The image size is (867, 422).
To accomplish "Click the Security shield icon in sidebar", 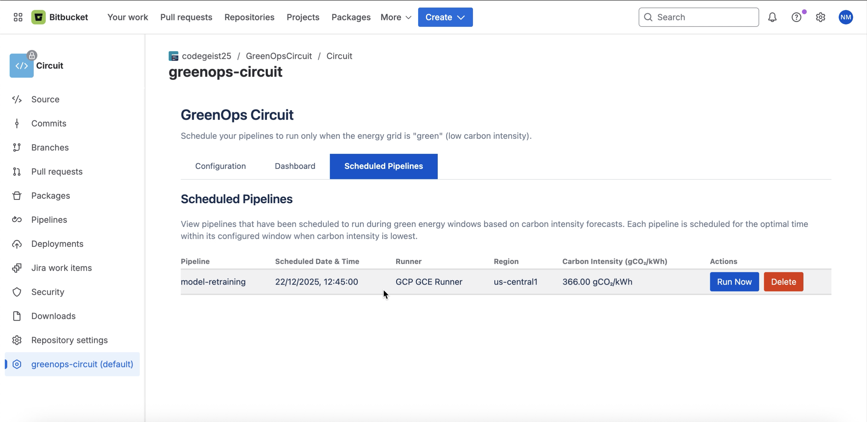I will point(17,292).
